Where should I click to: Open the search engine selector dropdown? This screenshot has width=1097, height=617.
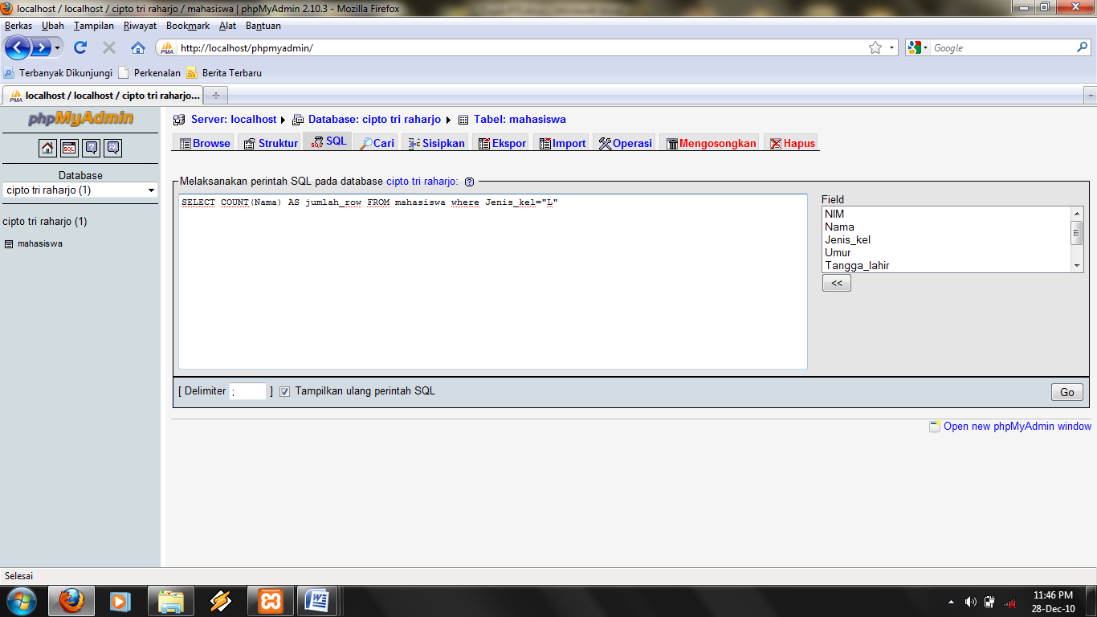[x=916, y=47]
